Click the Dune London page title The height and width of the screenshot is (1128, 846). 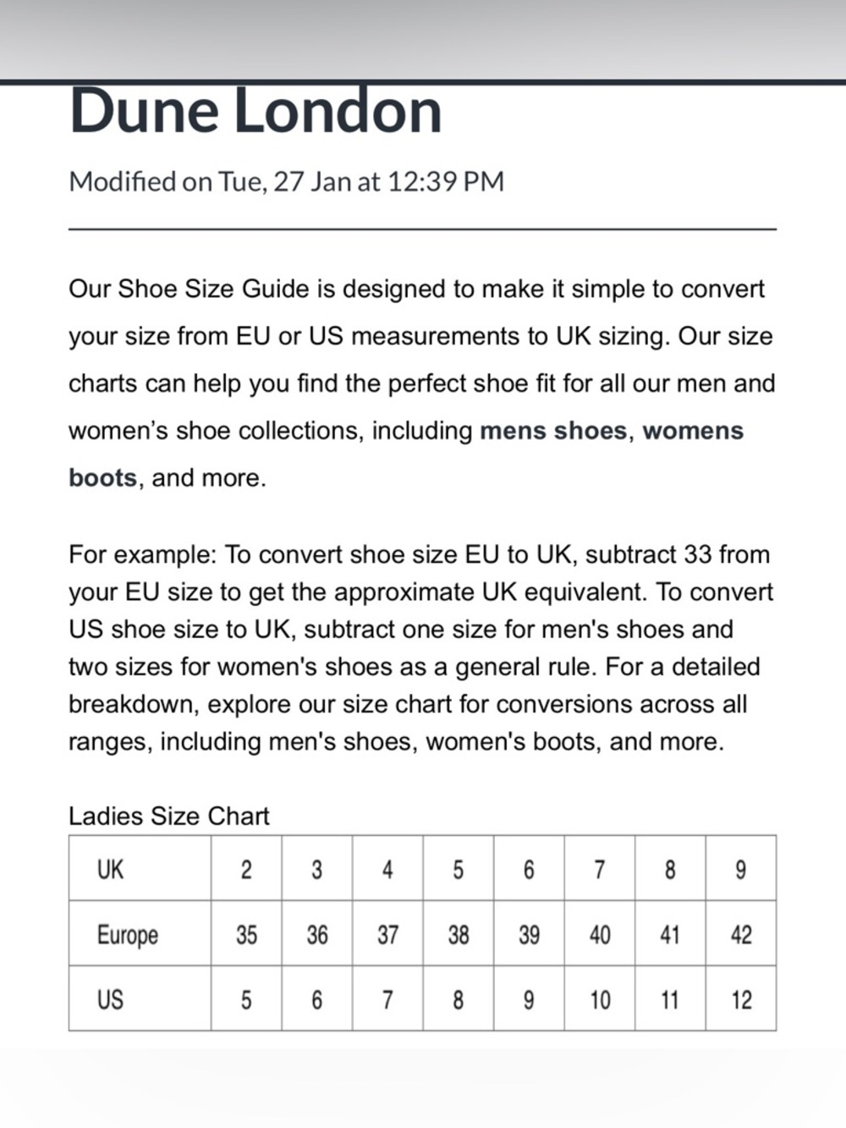pos(255,111)
